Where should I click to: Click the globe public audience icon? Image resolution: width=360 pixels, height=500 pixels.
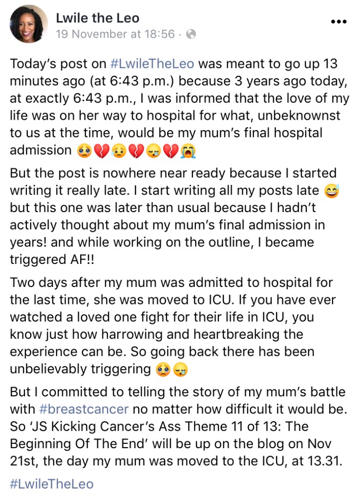click(192, 34)
